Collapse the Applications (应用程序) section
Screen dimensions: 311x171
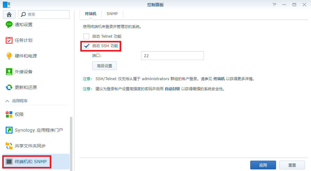7,101
